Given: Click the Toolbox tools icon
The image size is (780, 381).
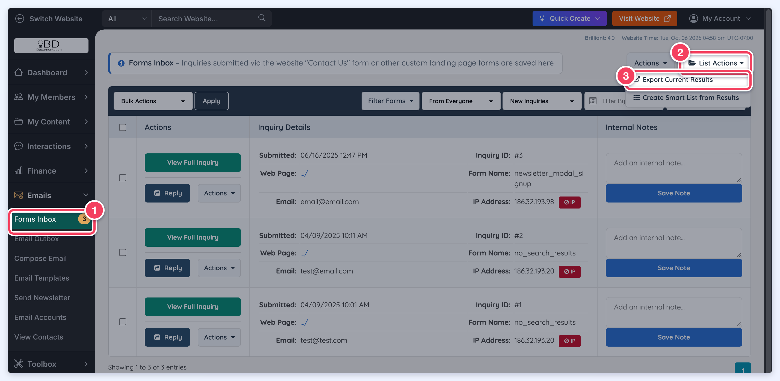Looking at the screenshot, I should pyautogui.click(x=19, y=364).
